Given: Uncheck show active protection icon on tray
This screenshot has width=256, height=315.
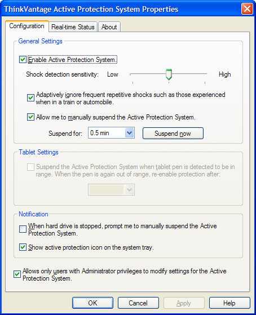Looking at the screenshot, I should point(23,247).
